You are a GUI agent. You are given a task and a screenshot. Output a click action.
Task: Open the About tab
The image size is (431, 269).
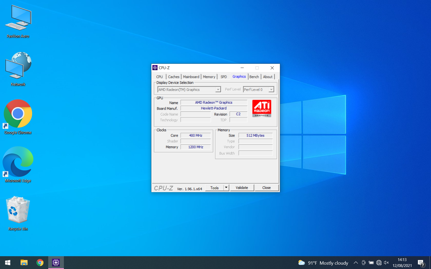268,77
